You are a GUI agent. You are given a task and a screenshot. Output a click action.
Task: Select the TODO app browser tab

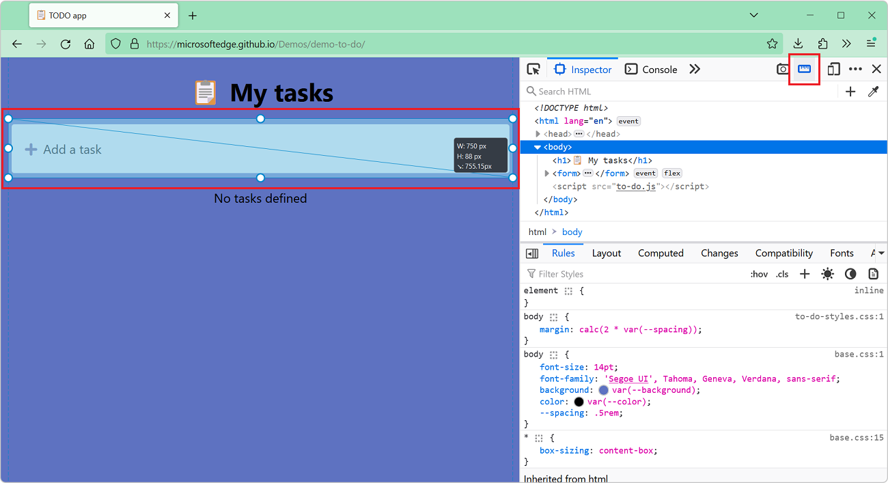(104, 15)
